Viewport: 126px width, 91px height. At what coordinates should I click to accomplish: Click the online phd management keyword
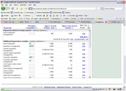point(12,75)
